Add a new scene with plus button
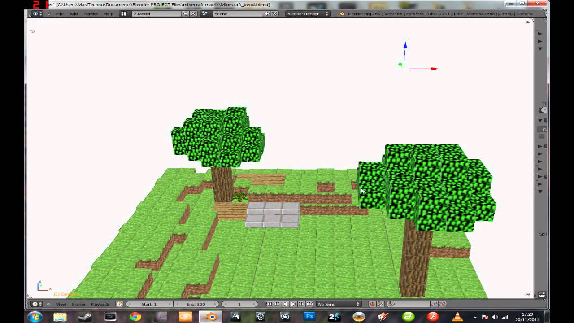574x323 pixels. 267,14
